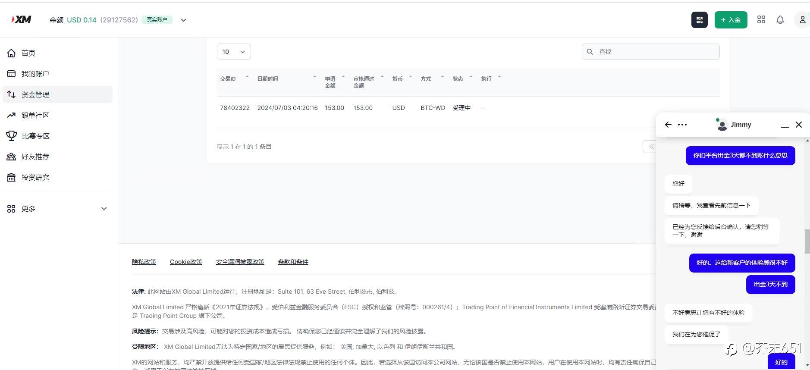Click the chat window scrollbar thumb
This screenshot has height=370, width=810.
(x=807, y=241)
